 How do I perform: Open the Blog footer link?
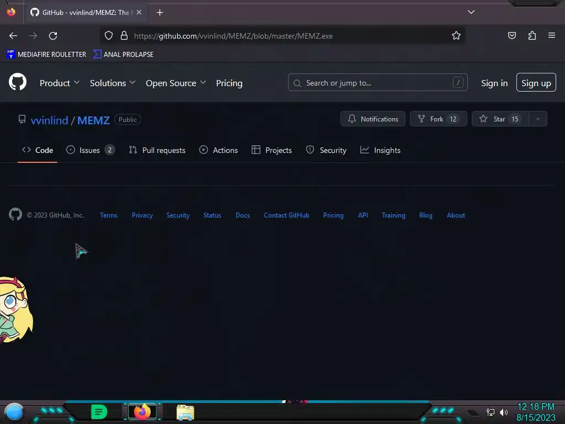pos(425,215)
